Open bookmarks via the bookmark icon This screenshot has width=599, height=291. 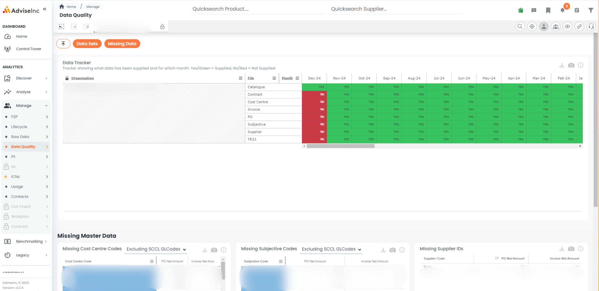(x=548, y=10)
